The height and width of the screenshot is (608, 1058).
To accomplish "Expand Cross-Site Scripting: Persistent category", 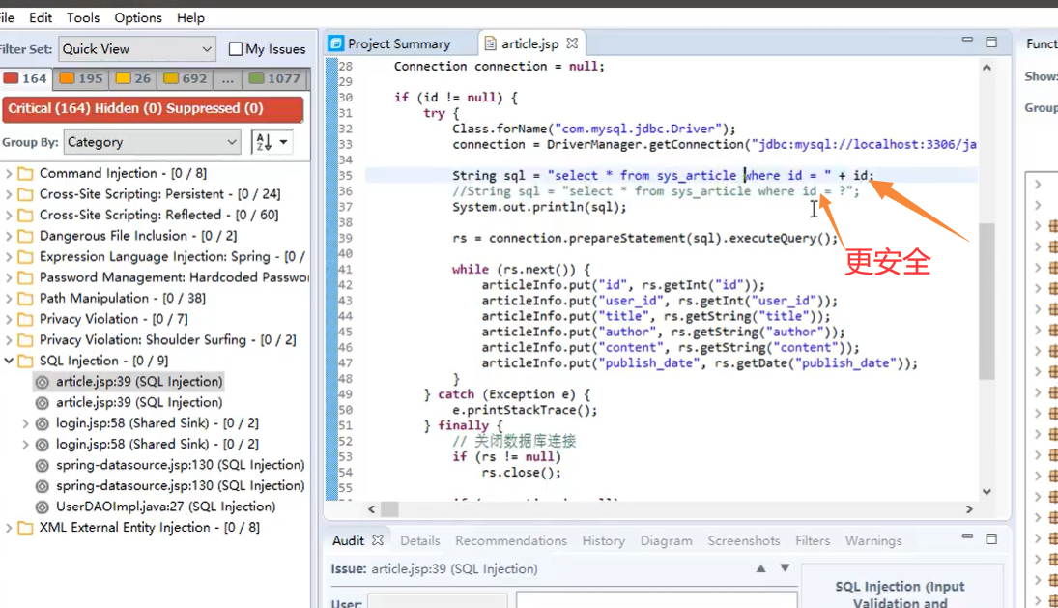I will click(9, 194).
